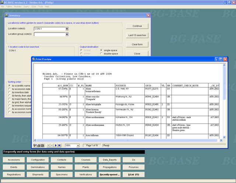236x183 pixels.
Task: Open the Tables menu
Action: (x=9, y=7)
